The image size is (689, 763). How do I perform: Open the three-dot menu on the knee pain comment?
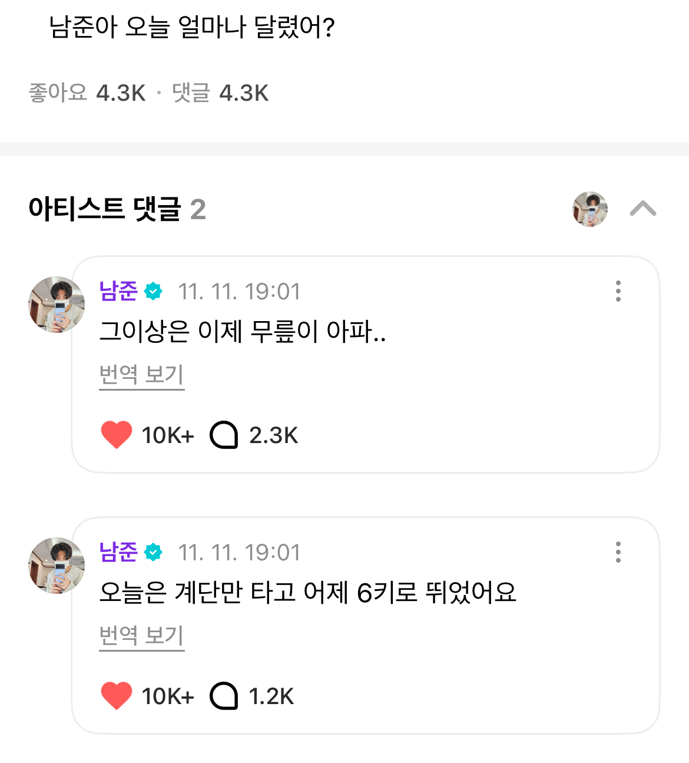(618, 291)
